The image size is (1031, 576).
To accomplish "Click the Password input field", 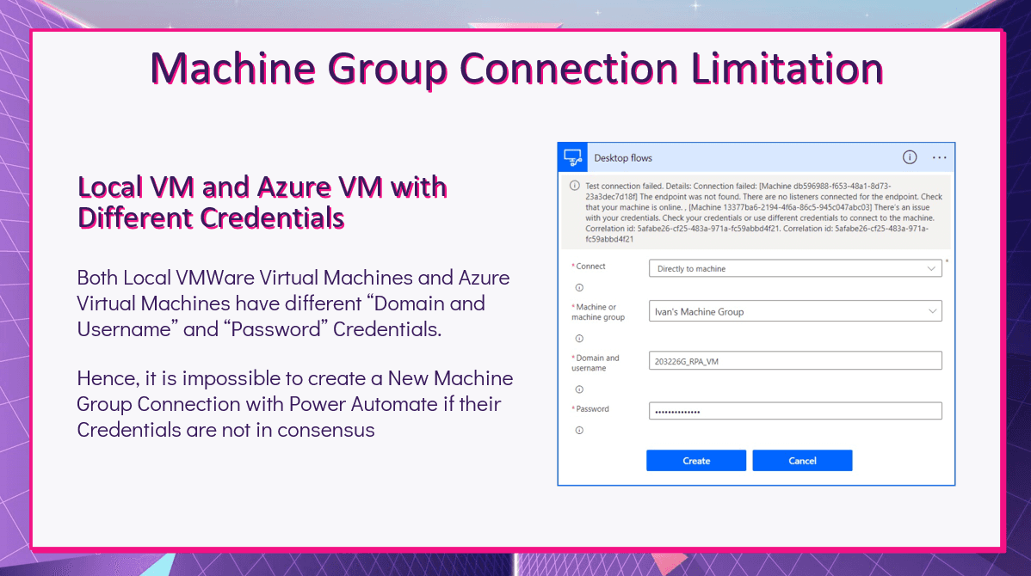I will [795, 411].
